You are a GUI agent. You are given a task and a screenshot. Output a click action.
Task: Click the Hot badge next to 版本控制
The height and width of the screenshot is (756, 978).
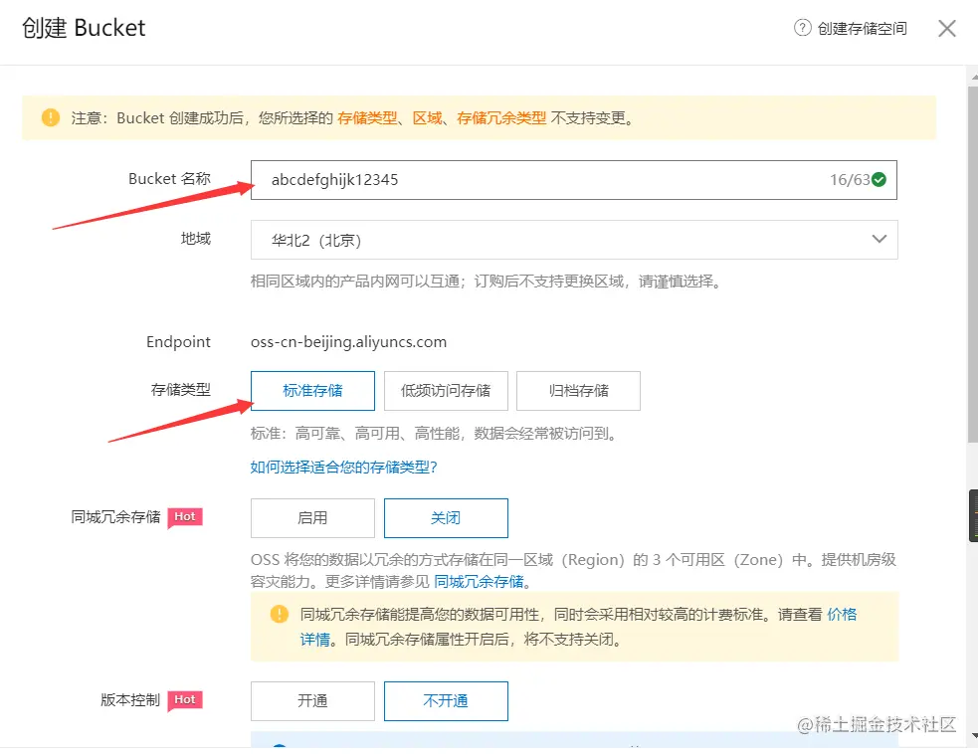pyautogui.click(x=185, y=700)
